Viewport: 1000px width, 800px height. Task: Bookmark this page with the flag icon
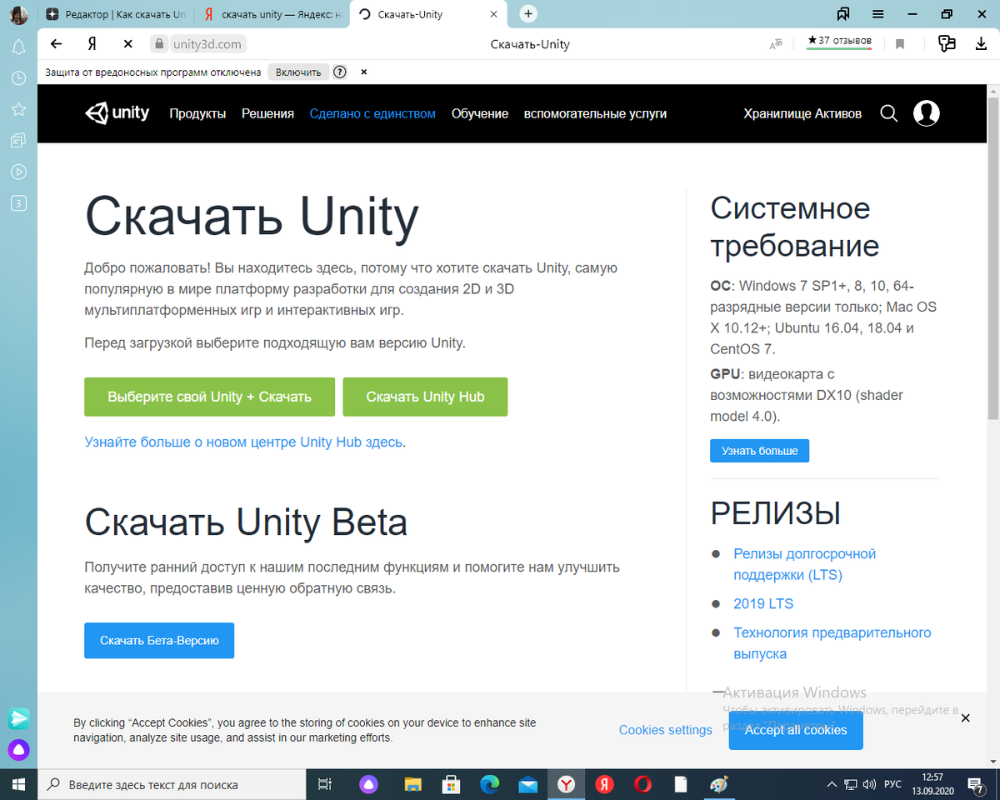point(900,44)
